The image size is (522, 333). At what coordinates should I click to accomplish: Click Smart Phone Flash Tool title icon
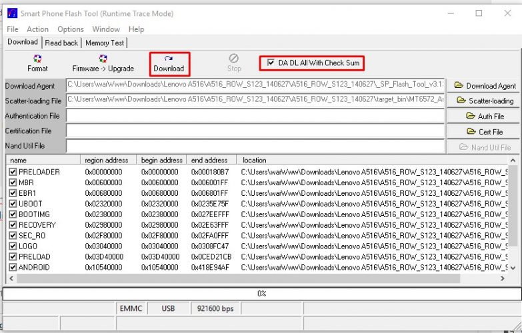12,13
